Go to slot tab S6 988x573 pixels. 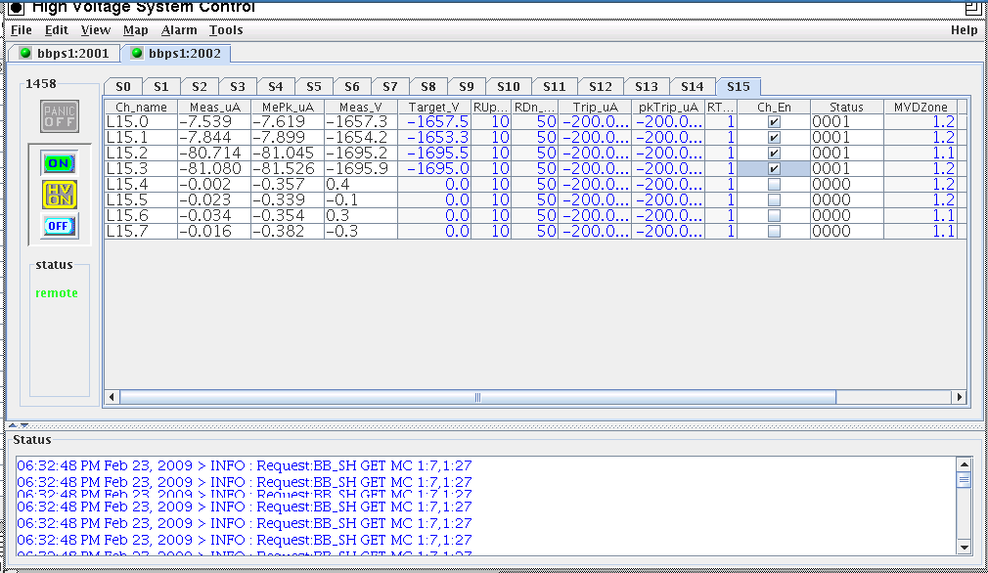(352, 87)
